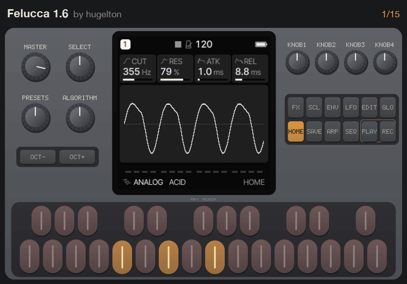Click the by hugelton author text
The image size is (407, 284).
point(97,15)
